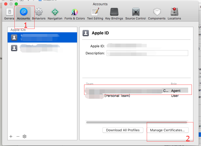Select the team row with Agent role

(x=137, y=91)
